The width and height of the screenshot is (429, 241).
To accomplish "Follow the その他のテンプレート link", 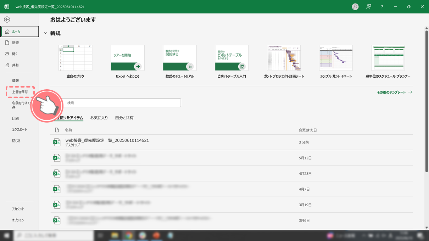I will pos(395,92).
